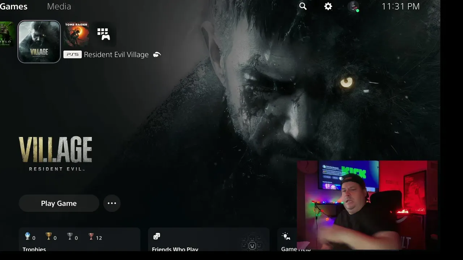The width and height of the screenshot is (463, 260).
Task: Select the Diablo game tile
Action: 7,34
